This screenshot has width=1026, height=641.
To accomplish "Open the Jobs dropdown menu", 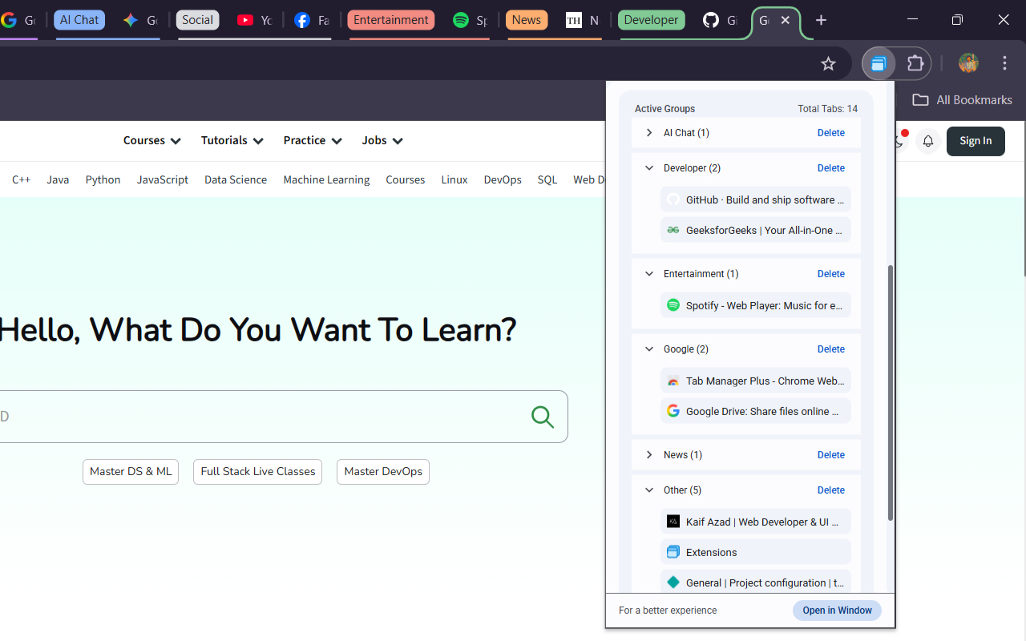I will point(382,140).
